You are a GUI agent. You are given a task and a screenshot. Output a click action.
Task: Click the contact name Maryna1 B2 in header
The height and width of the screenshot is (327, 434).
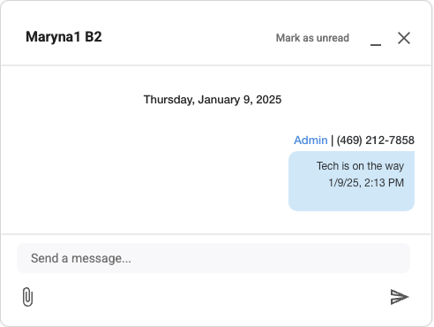coord(64,37)
